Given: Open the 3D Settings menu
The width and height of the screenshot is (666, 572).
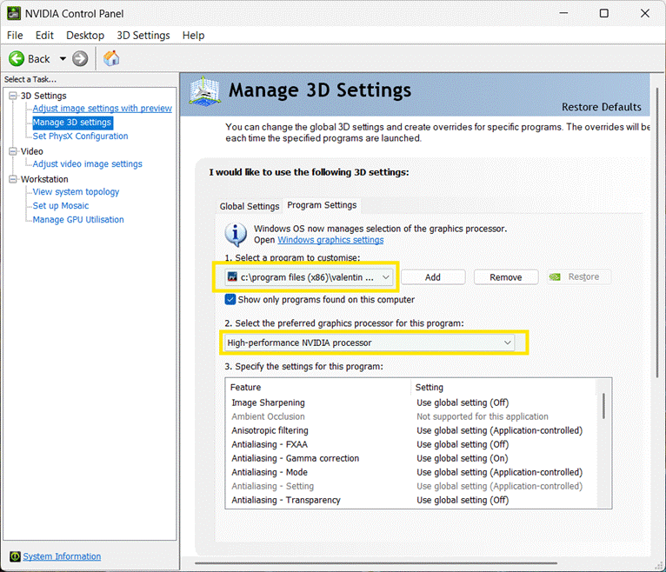Looking at the screenshot, I should pos(143,35).
